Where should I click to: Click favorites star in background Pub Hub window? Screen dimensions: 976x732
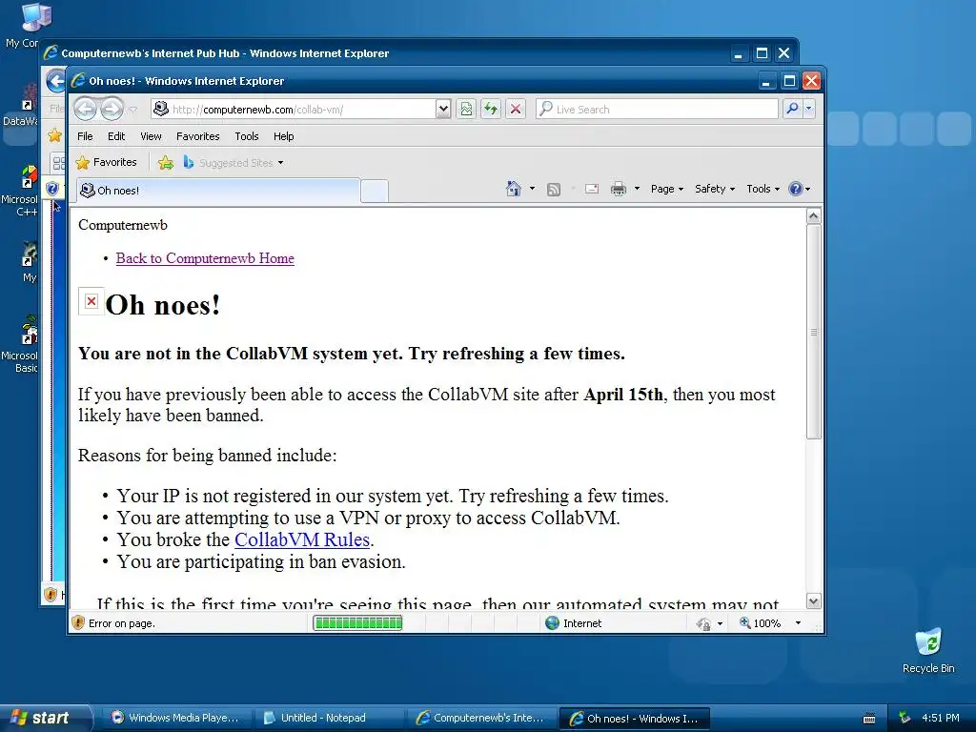(x=54, y=134)
